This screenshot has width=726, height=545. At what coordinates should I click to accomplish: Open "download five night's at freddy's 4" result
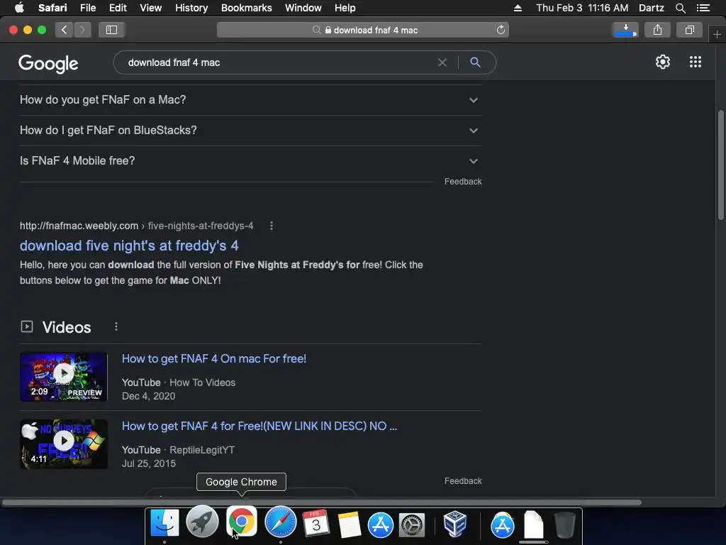(x=129, y=246)
